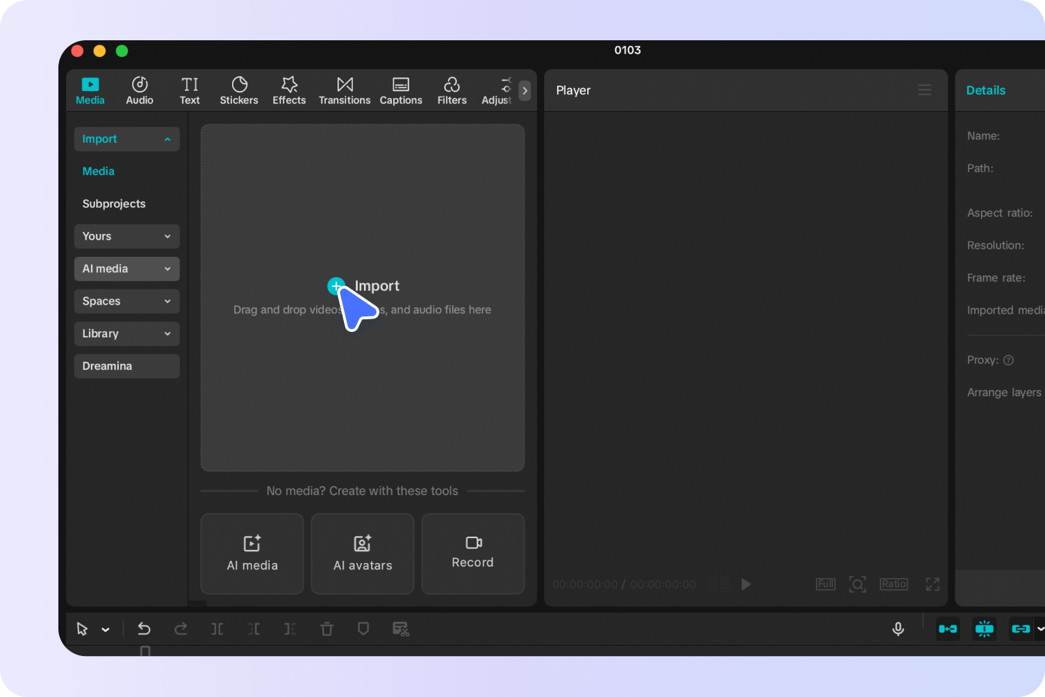Open the Stickers panel
1045x697 pixels.
tap(239, 90)
